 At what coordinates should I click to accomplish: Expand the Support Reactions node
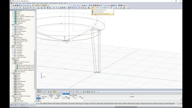click(x=13, y=21)
